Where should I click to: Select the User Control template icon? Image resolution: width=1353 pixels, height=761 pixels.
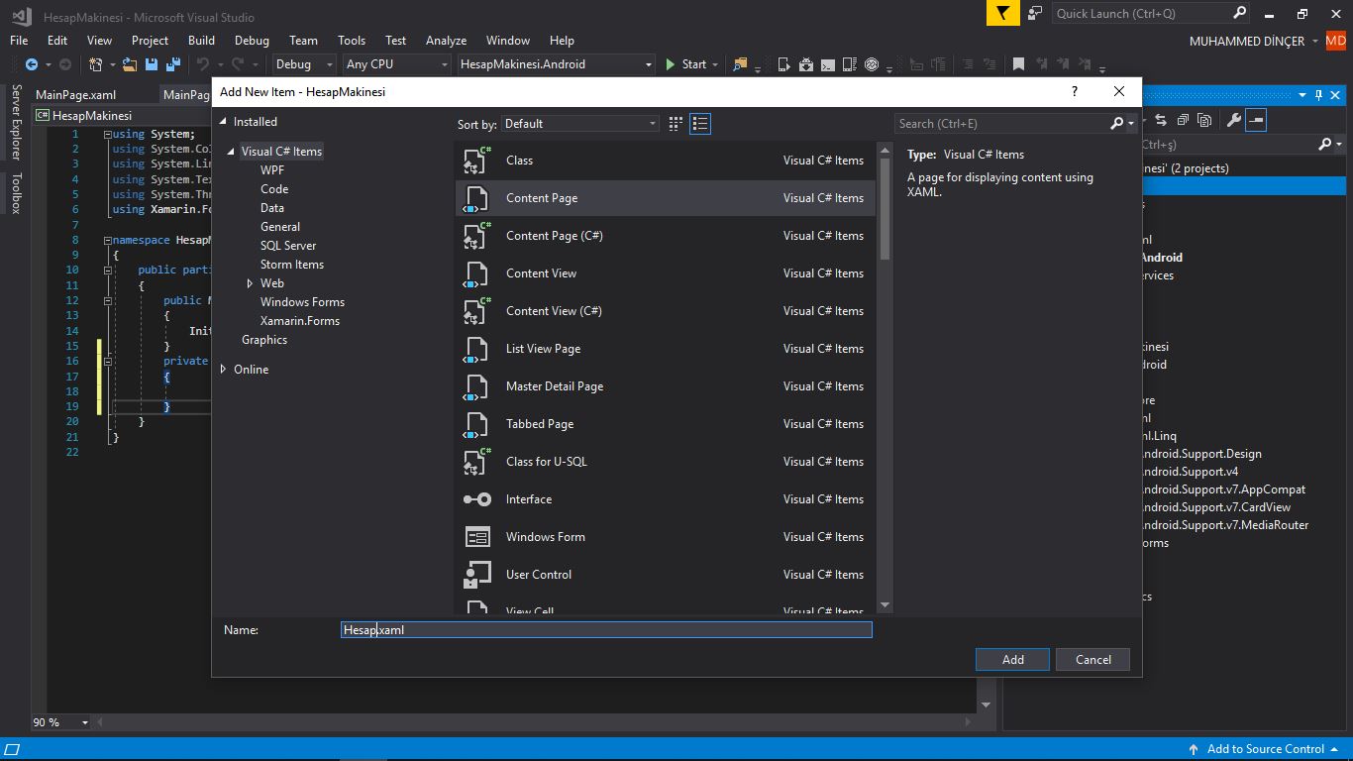coord(477,575)
